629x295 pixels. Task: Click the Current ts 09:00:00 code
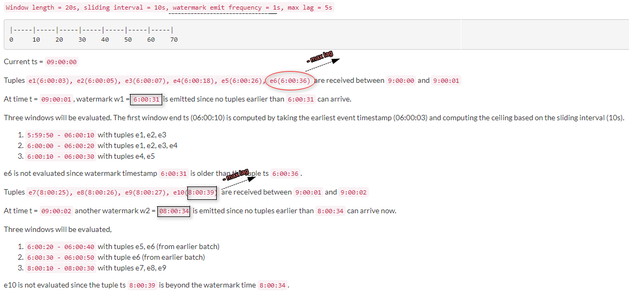62,62
